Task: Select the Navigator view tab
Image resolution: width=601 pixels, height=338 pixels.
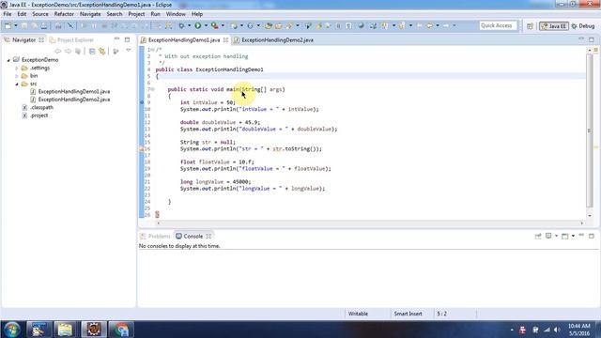Action: tap(23, 39)
